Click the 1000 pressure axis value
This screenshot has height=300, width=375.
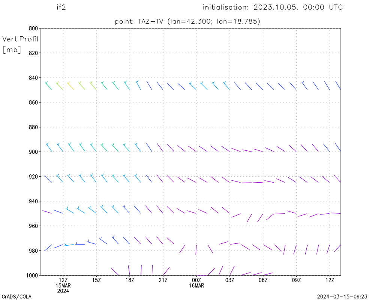[32, 275]
